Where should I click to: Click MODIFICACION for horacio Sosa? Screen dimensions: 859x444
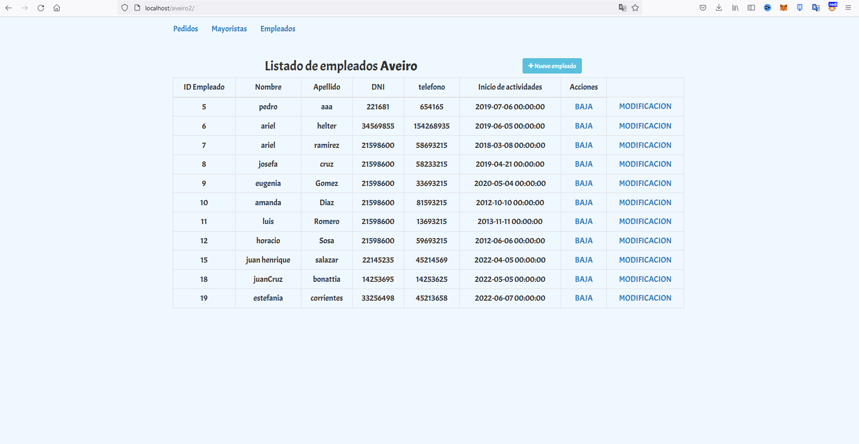click(645, 241)
